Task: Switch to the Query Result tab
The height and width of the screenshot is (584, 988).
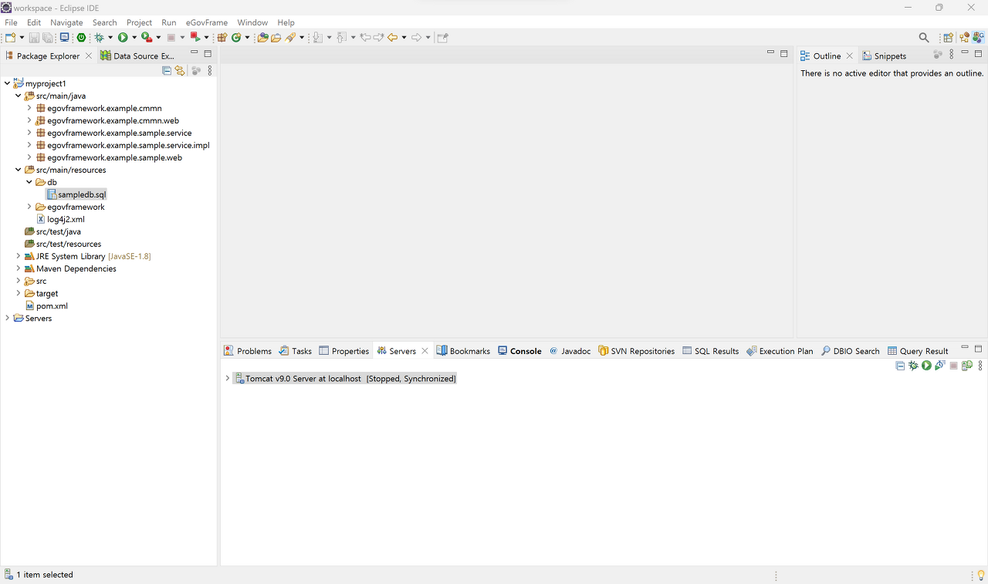Action: coord(918,351)
